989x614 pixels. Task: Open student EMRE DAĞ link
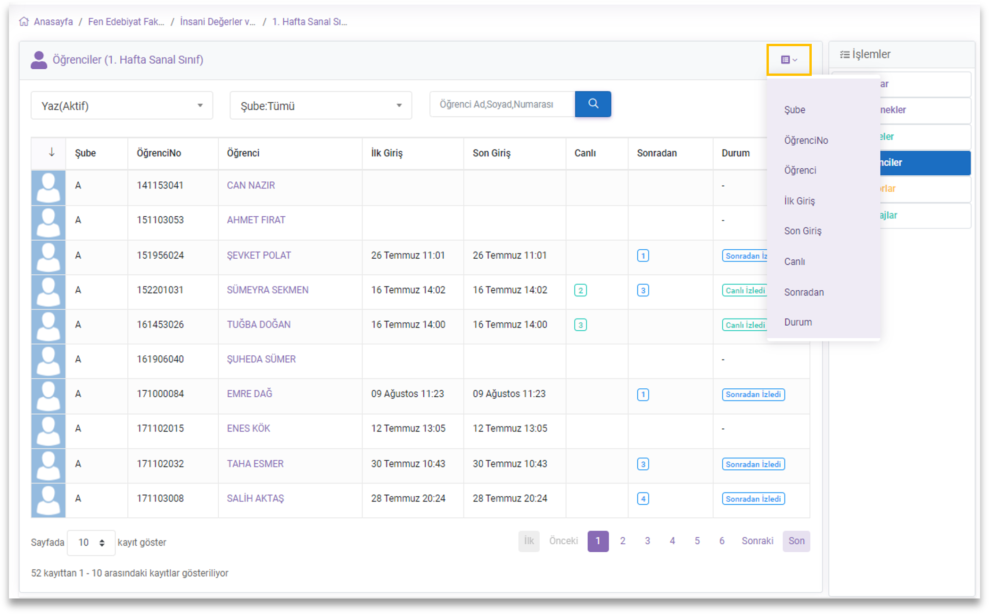tap(249, 393)
